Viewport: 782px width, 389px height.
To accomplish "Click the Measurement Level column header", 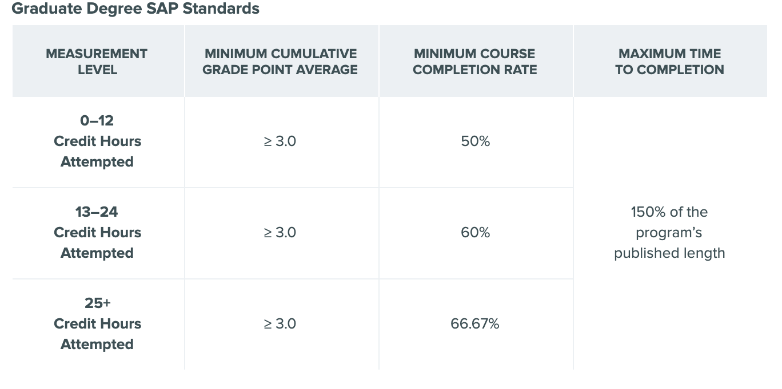I will tap(97, 62).
